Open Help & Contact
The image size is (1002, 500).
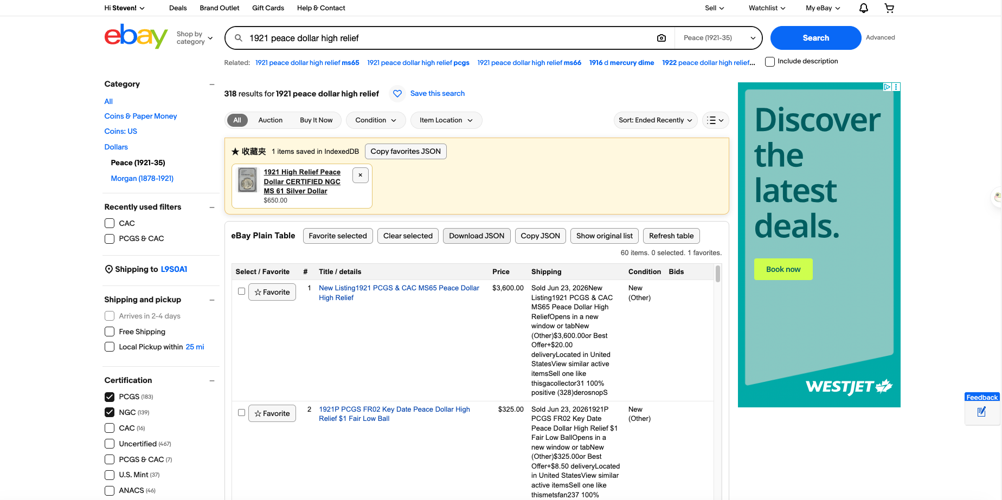click(321, 8)
